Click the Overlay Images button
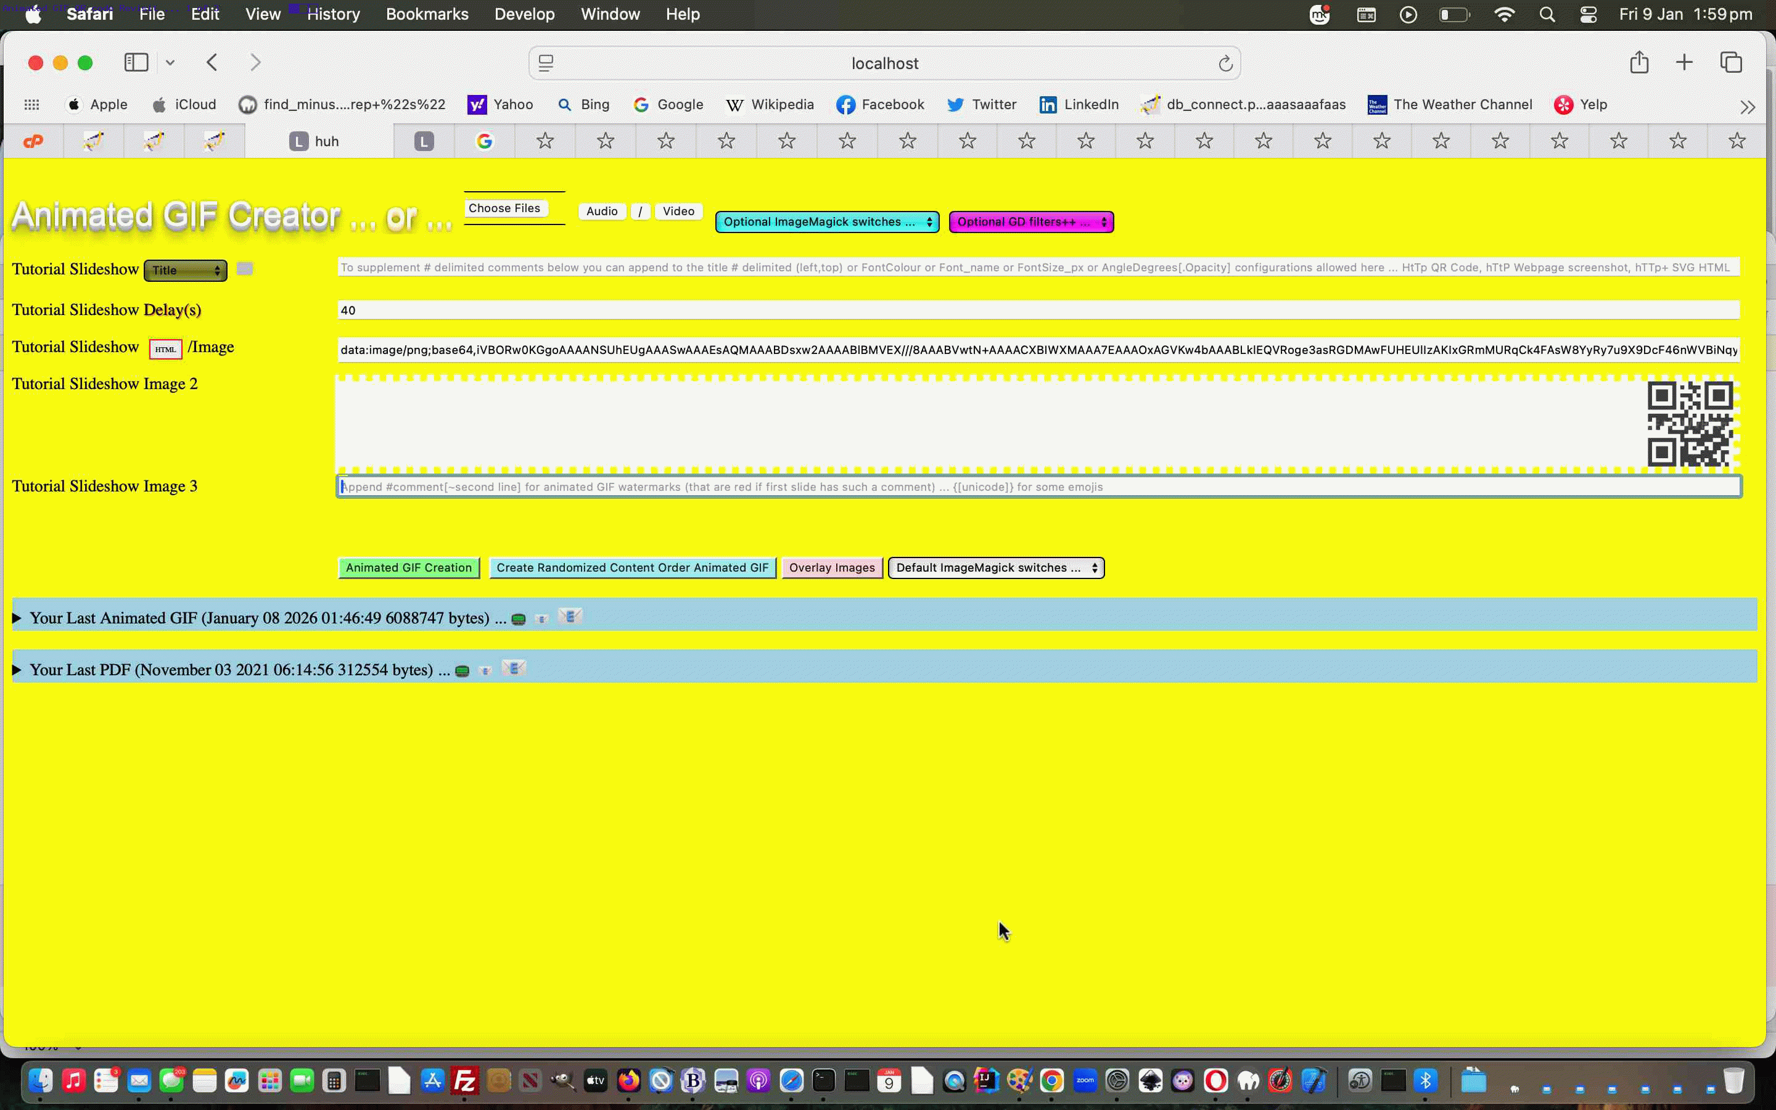The height and width of the screenshot is (1110, 1776). tap(831, 567)
